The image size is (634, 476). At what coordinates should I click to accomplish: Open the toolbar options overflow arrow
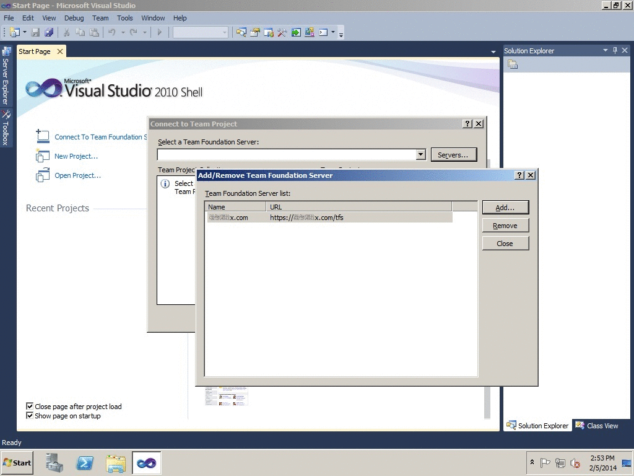point(341,35)
